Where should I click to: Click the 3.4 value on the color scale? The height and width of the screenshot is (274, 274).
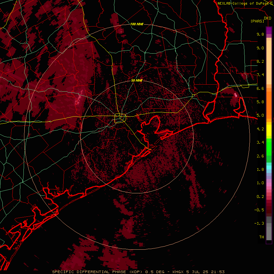coord(260,142)
